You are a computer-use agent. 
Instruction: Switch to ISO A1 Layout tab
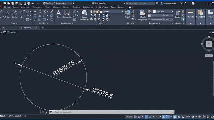15,116
